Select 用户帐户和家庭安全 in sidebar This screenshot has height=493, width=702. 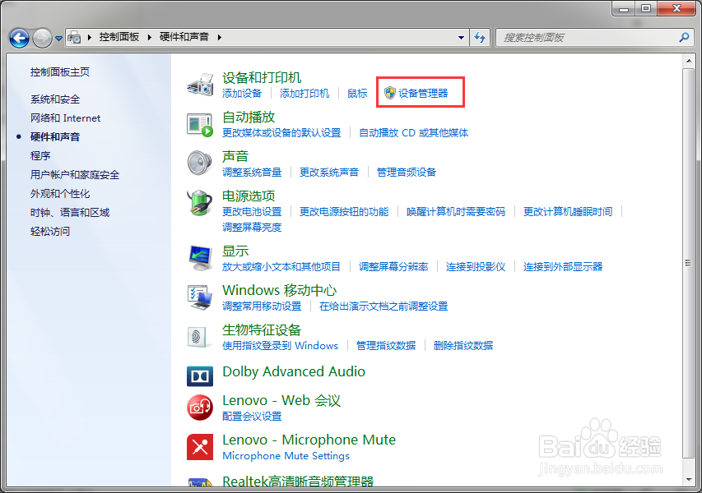75,175
